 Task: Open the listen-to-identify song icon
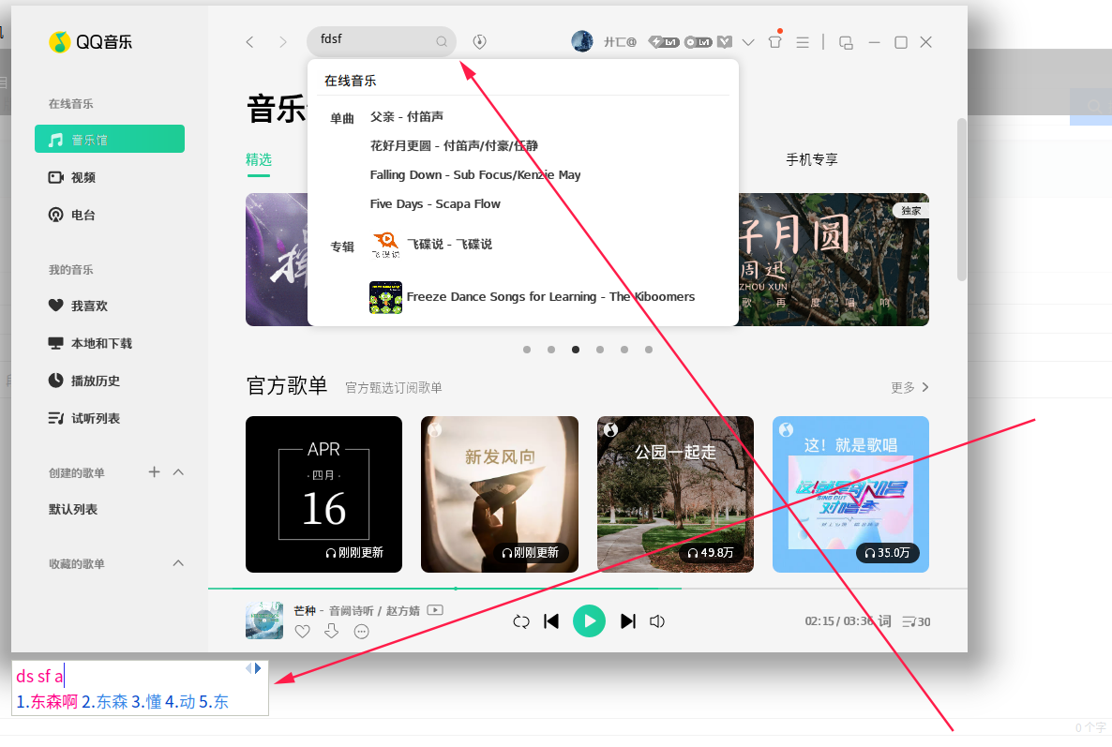point(479,42)
